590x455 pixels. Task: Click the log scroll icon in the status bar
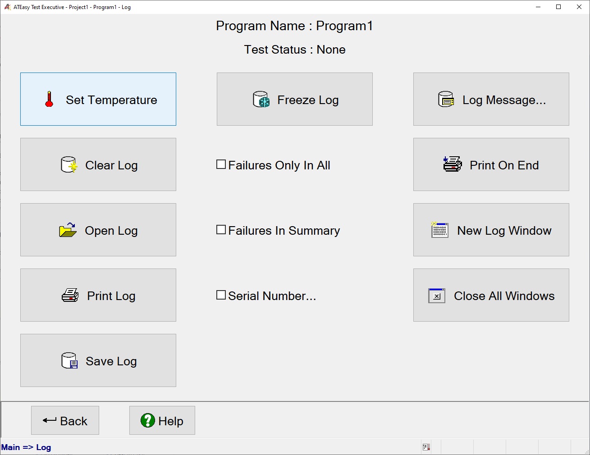(x=426, y=446)
